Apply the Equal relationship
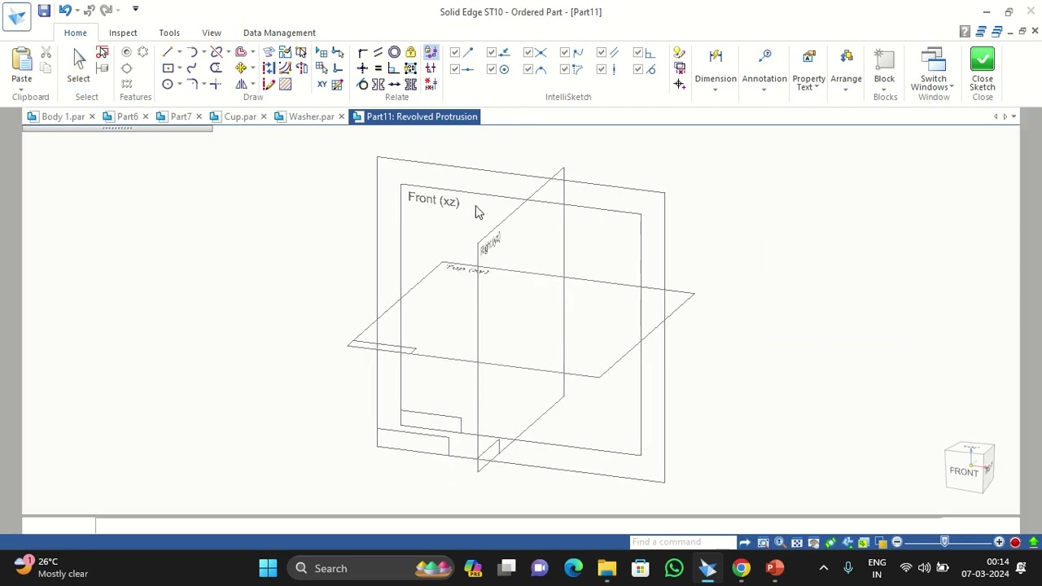Image resolution: width=1042 pixels, height=586 pixels. 379,68
